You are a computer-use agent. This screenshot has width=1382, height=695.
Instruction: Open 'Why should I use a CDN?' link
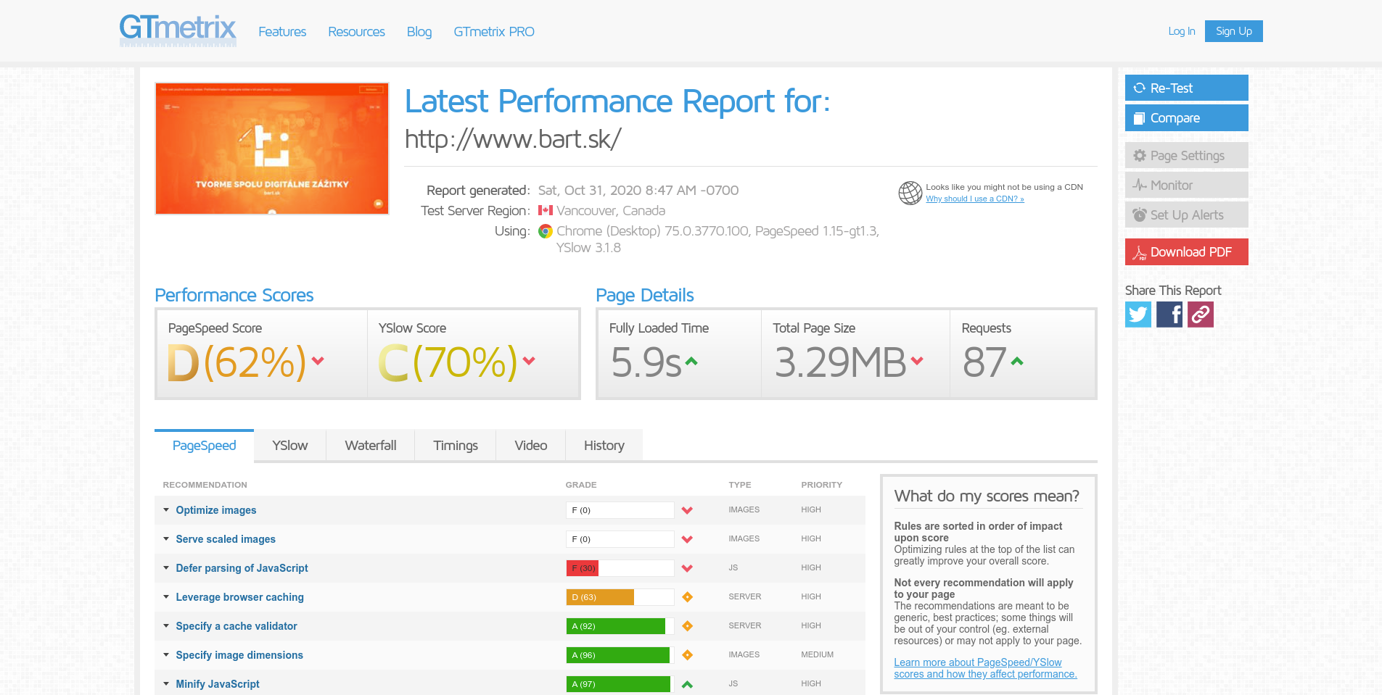pos(975,199)
